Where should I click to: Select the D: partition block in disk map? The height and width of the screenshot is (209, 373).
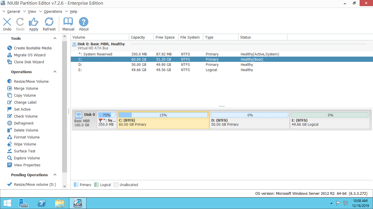(x=249, y=122)
